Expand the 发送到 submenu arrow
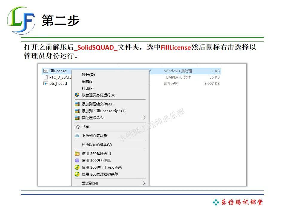Screen dimensions: 287x215 coord(144,183)
